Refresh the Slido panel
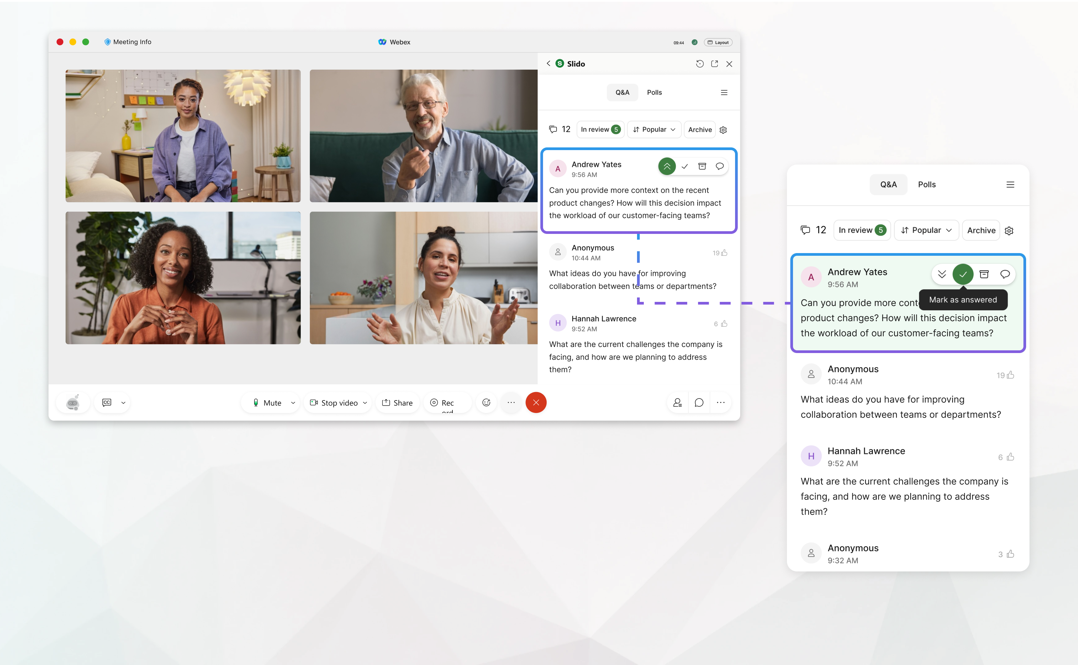Screen dimensions: 1078x665 coord(699,64)
